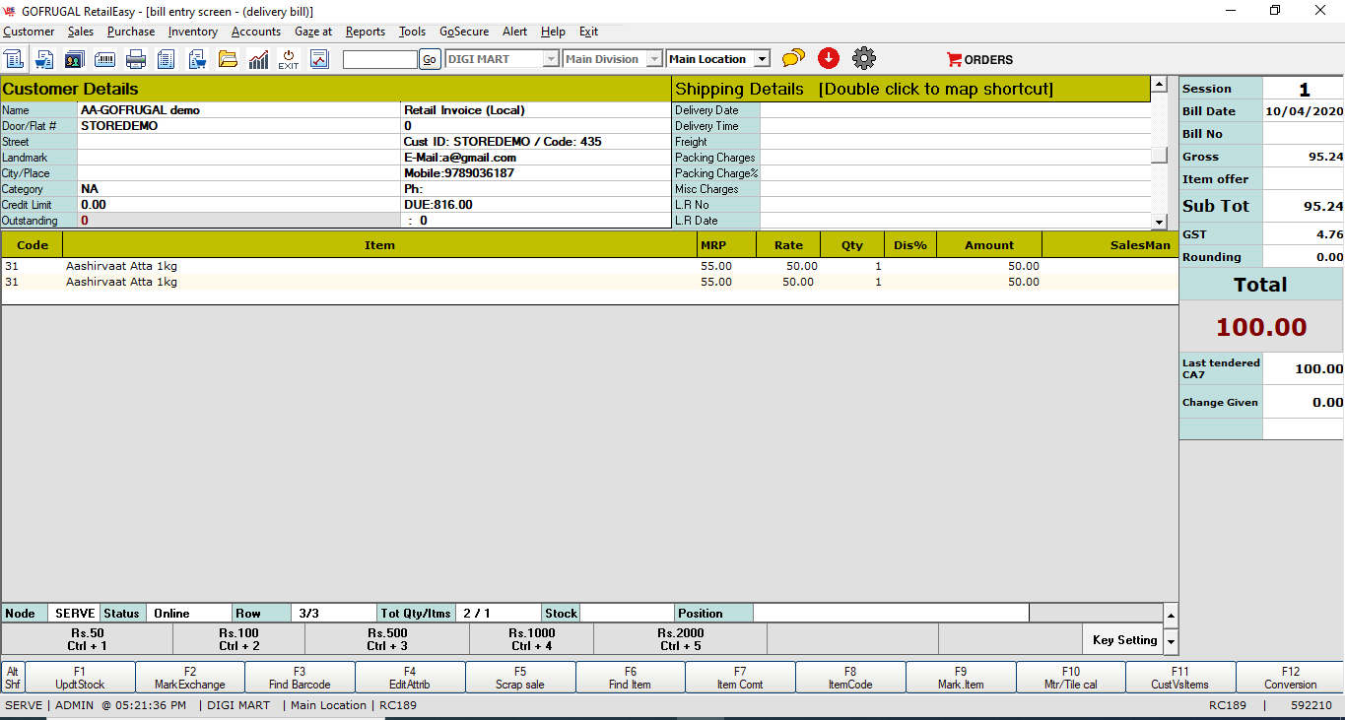Click the EXIT power icon
Image resolution: width=1345 pixels, height=720 pixels.
[x=288, y=59]
